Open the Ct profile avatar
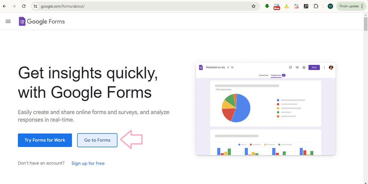 click(330, 6)
